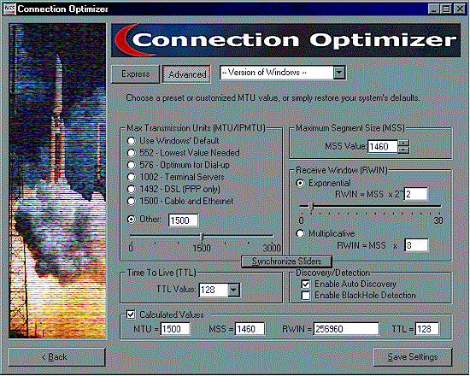Click the Synchronize Sliders button
Viewport: 470px width, 376px height.
click(x=286, y=261)
